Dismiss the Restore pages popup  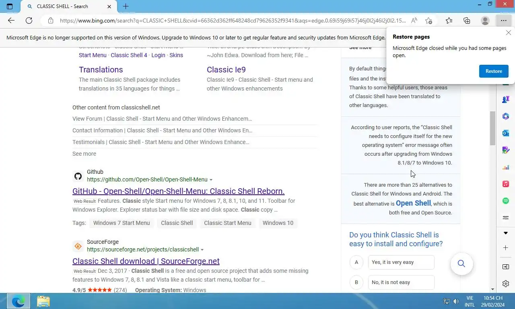click(509, 33)
